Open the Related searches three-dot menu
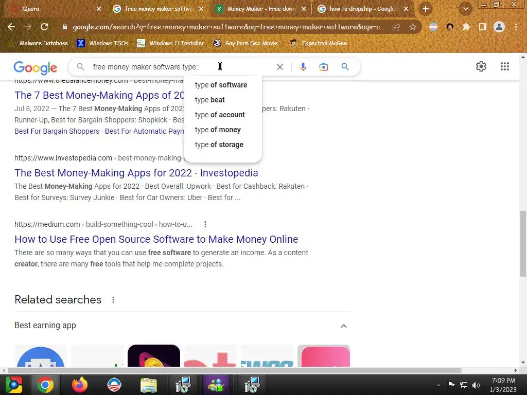527x395 pixels. [113, 300]
